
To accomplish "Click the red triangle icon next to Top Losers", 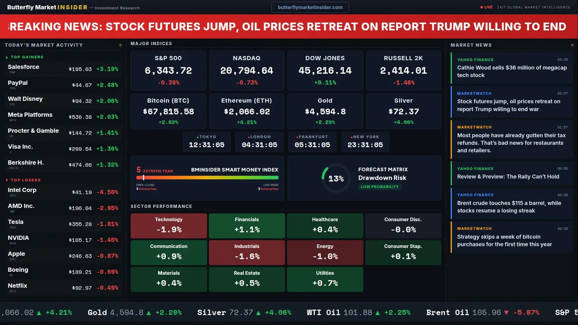I will [7, 180].
